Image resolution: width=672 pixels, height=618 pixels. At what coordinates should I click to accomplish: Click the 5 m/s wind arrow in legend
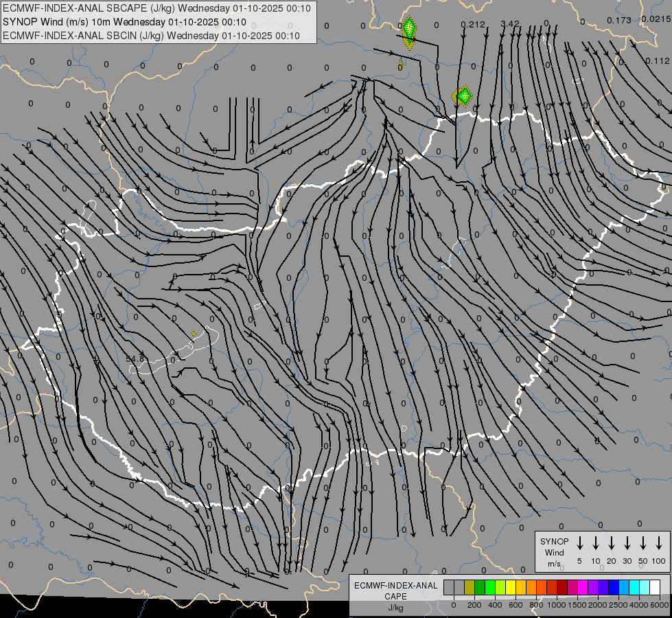[580, 543]
